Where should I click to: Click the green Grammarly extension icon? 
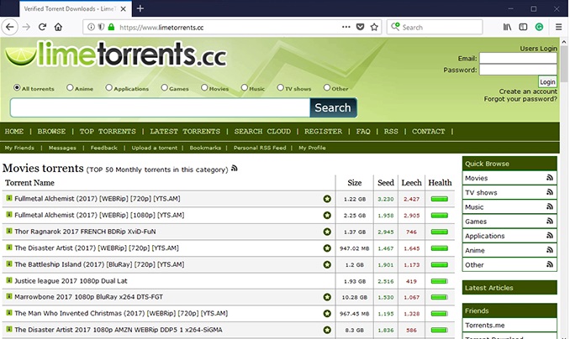coord(539,27)
